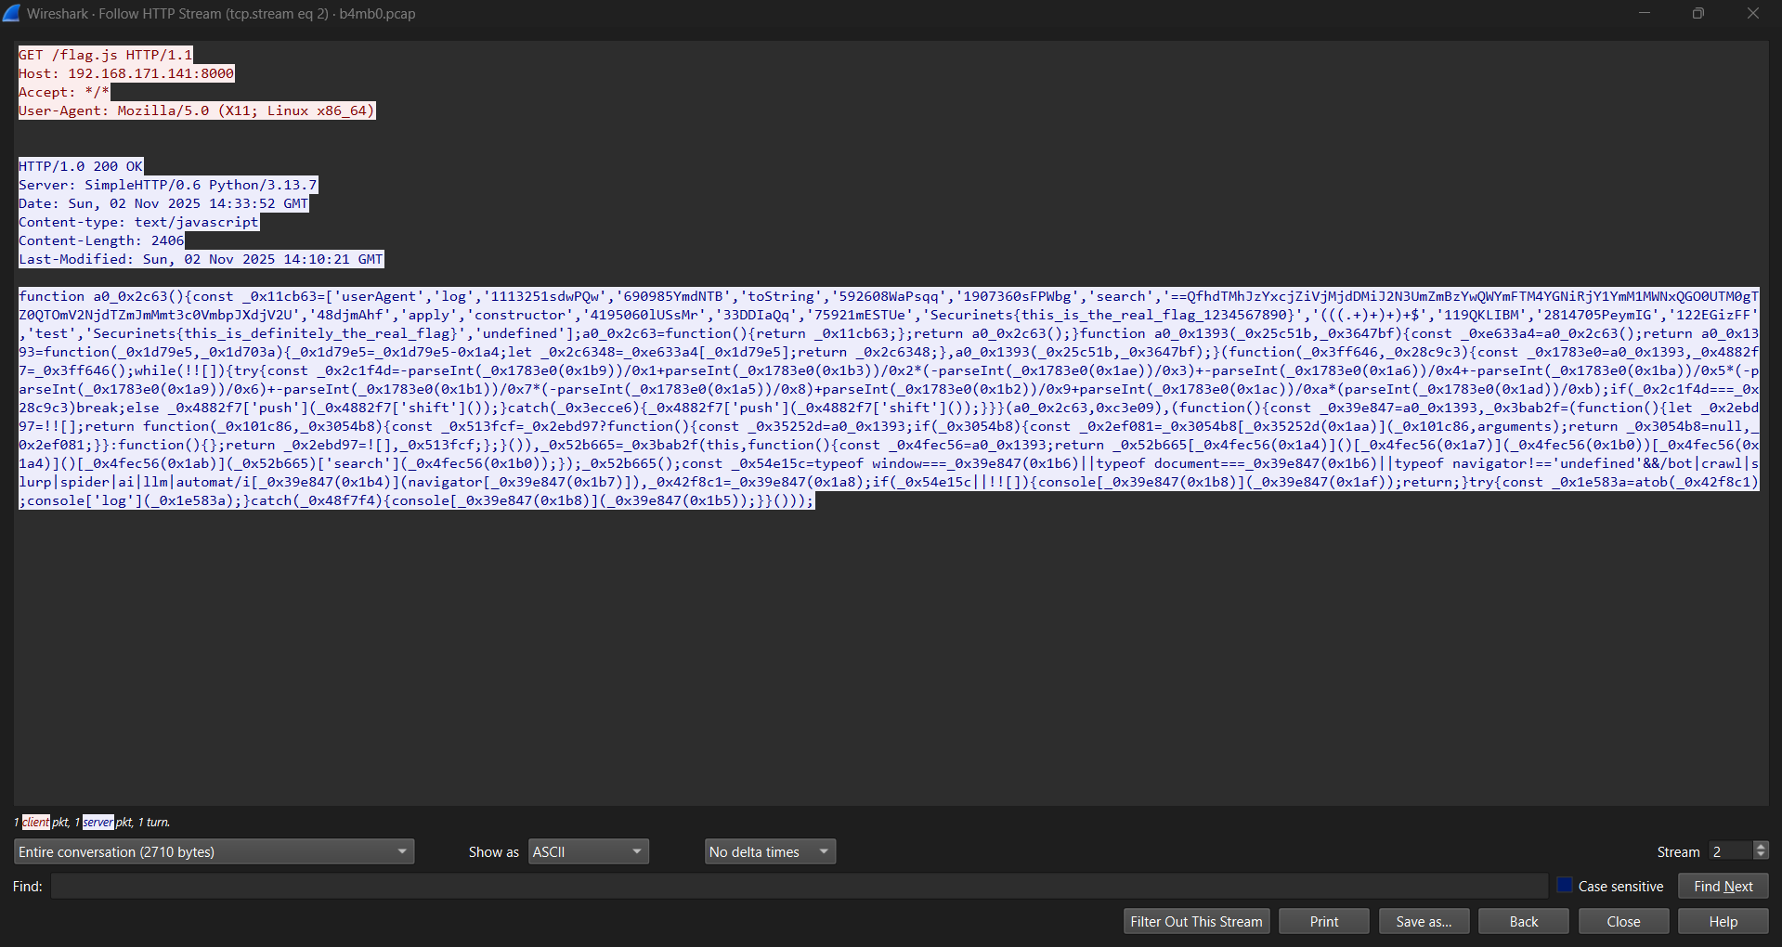Open the Entire conversation dropdown
This screenshot has height=947, width=1782.
(214, 851)
